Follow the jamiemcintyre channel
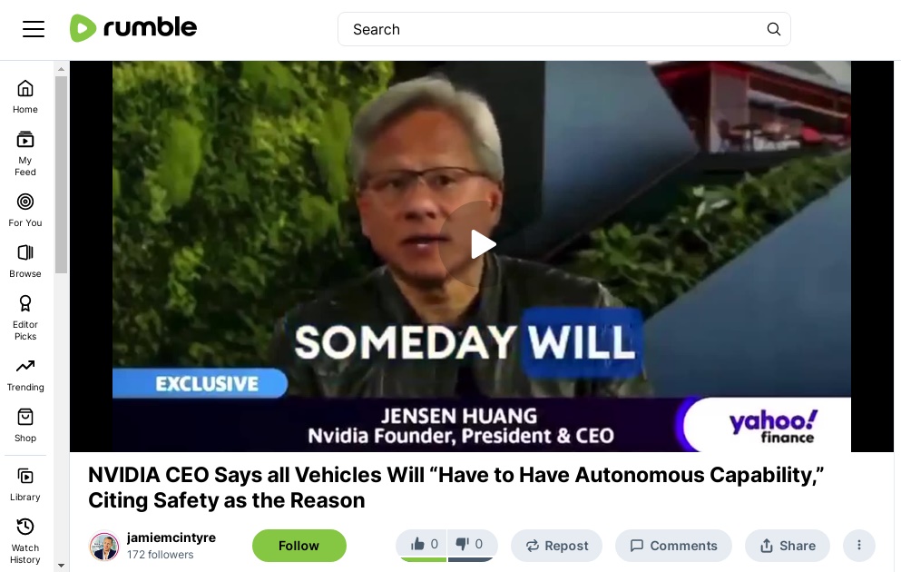This screenshot has width=901, height=572. 299,546
